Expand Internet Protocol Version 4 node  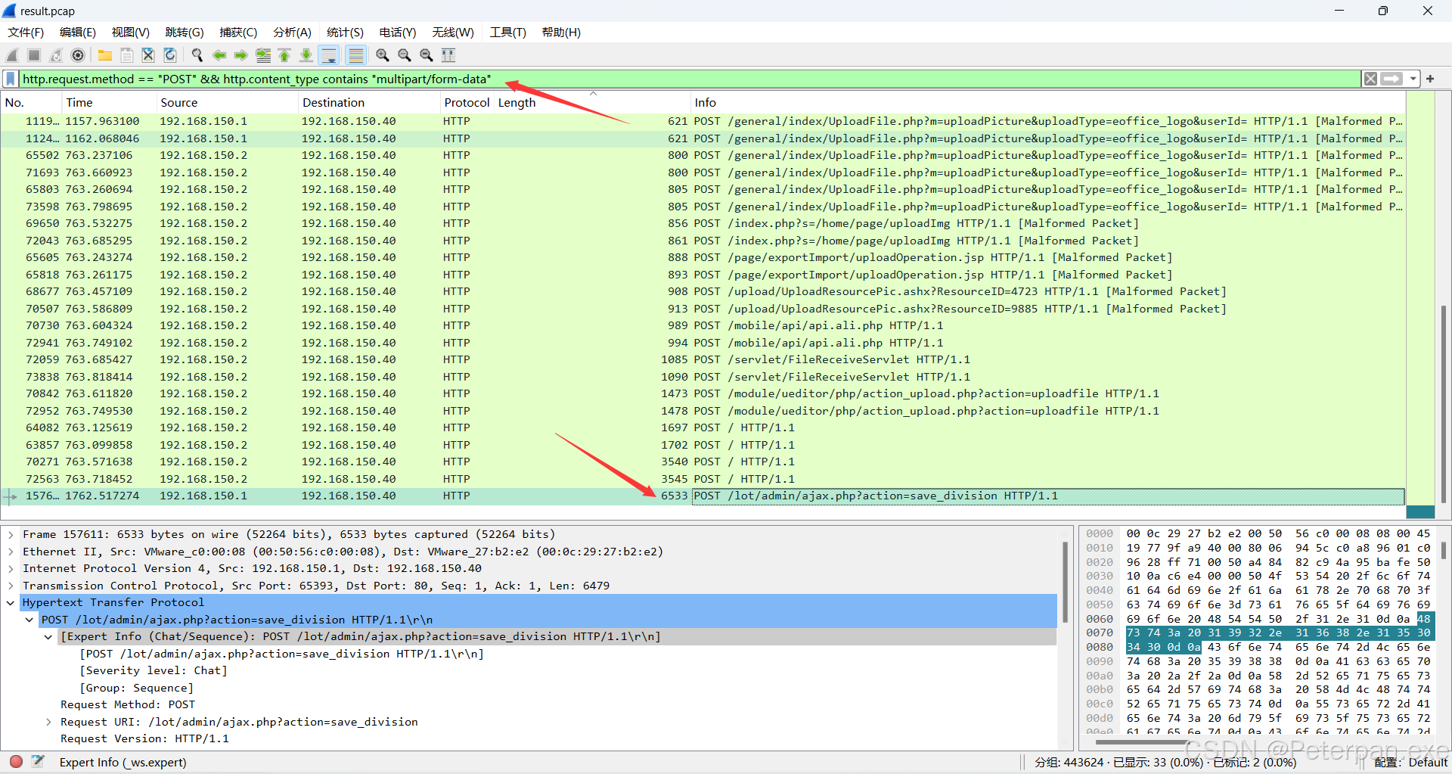click(11, 568)
